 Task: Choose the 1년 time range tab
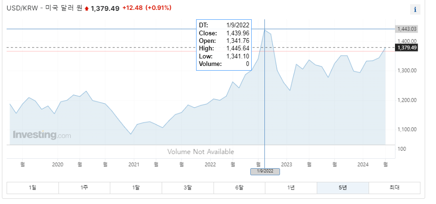point(291,188)
